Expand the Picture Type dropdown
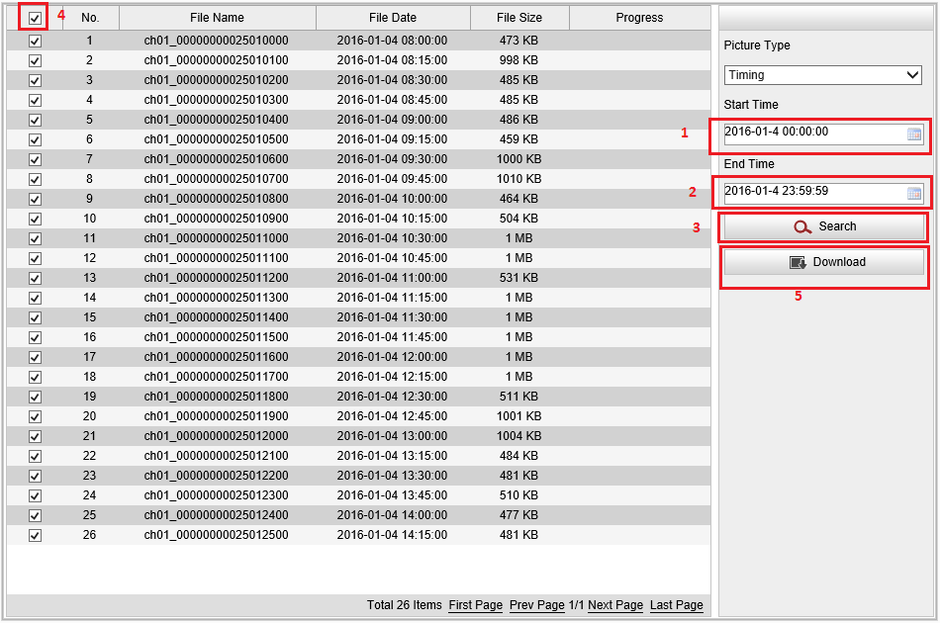 click(822, 75)
